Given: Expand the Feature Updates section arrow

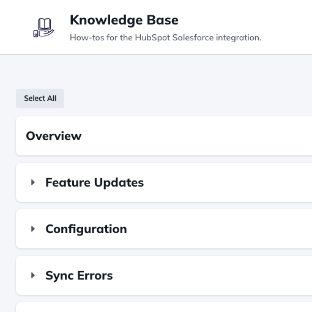Looking at the screenshot, I should [33, 182].
